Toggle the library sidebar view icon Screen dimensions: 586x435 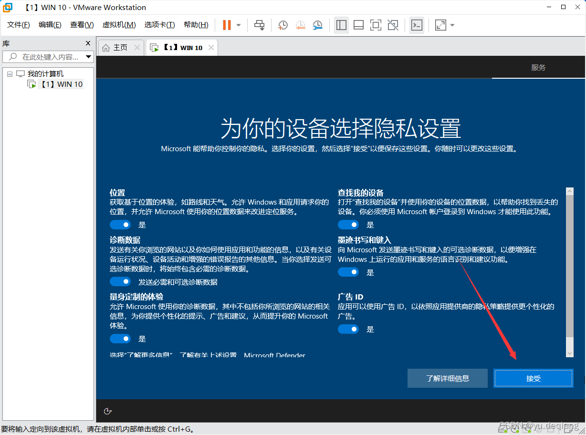coord(341,25)
